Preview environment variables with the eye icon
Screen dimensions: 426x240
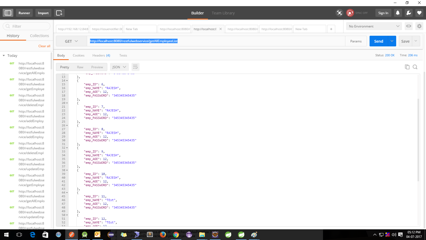coord(408,26)
